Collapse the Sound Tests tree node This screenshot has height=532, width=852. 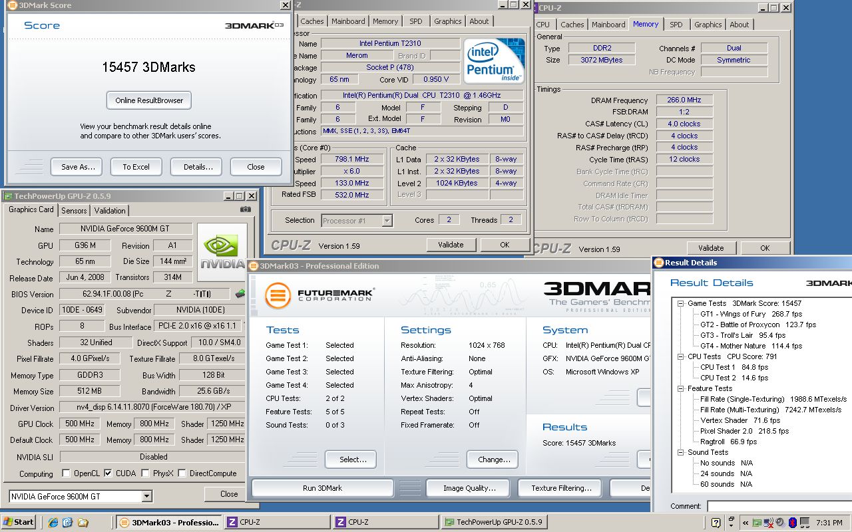tap(681, 452)
